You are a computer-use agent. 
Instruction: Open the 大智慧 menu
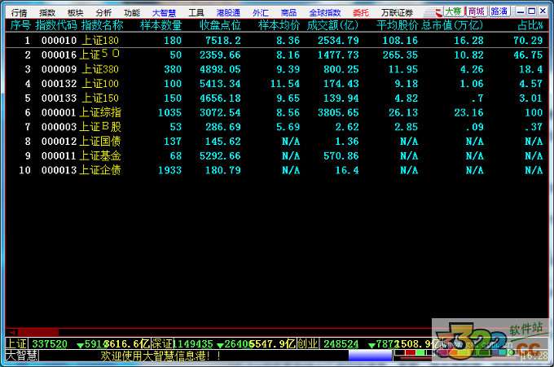(x=164, y=13)
